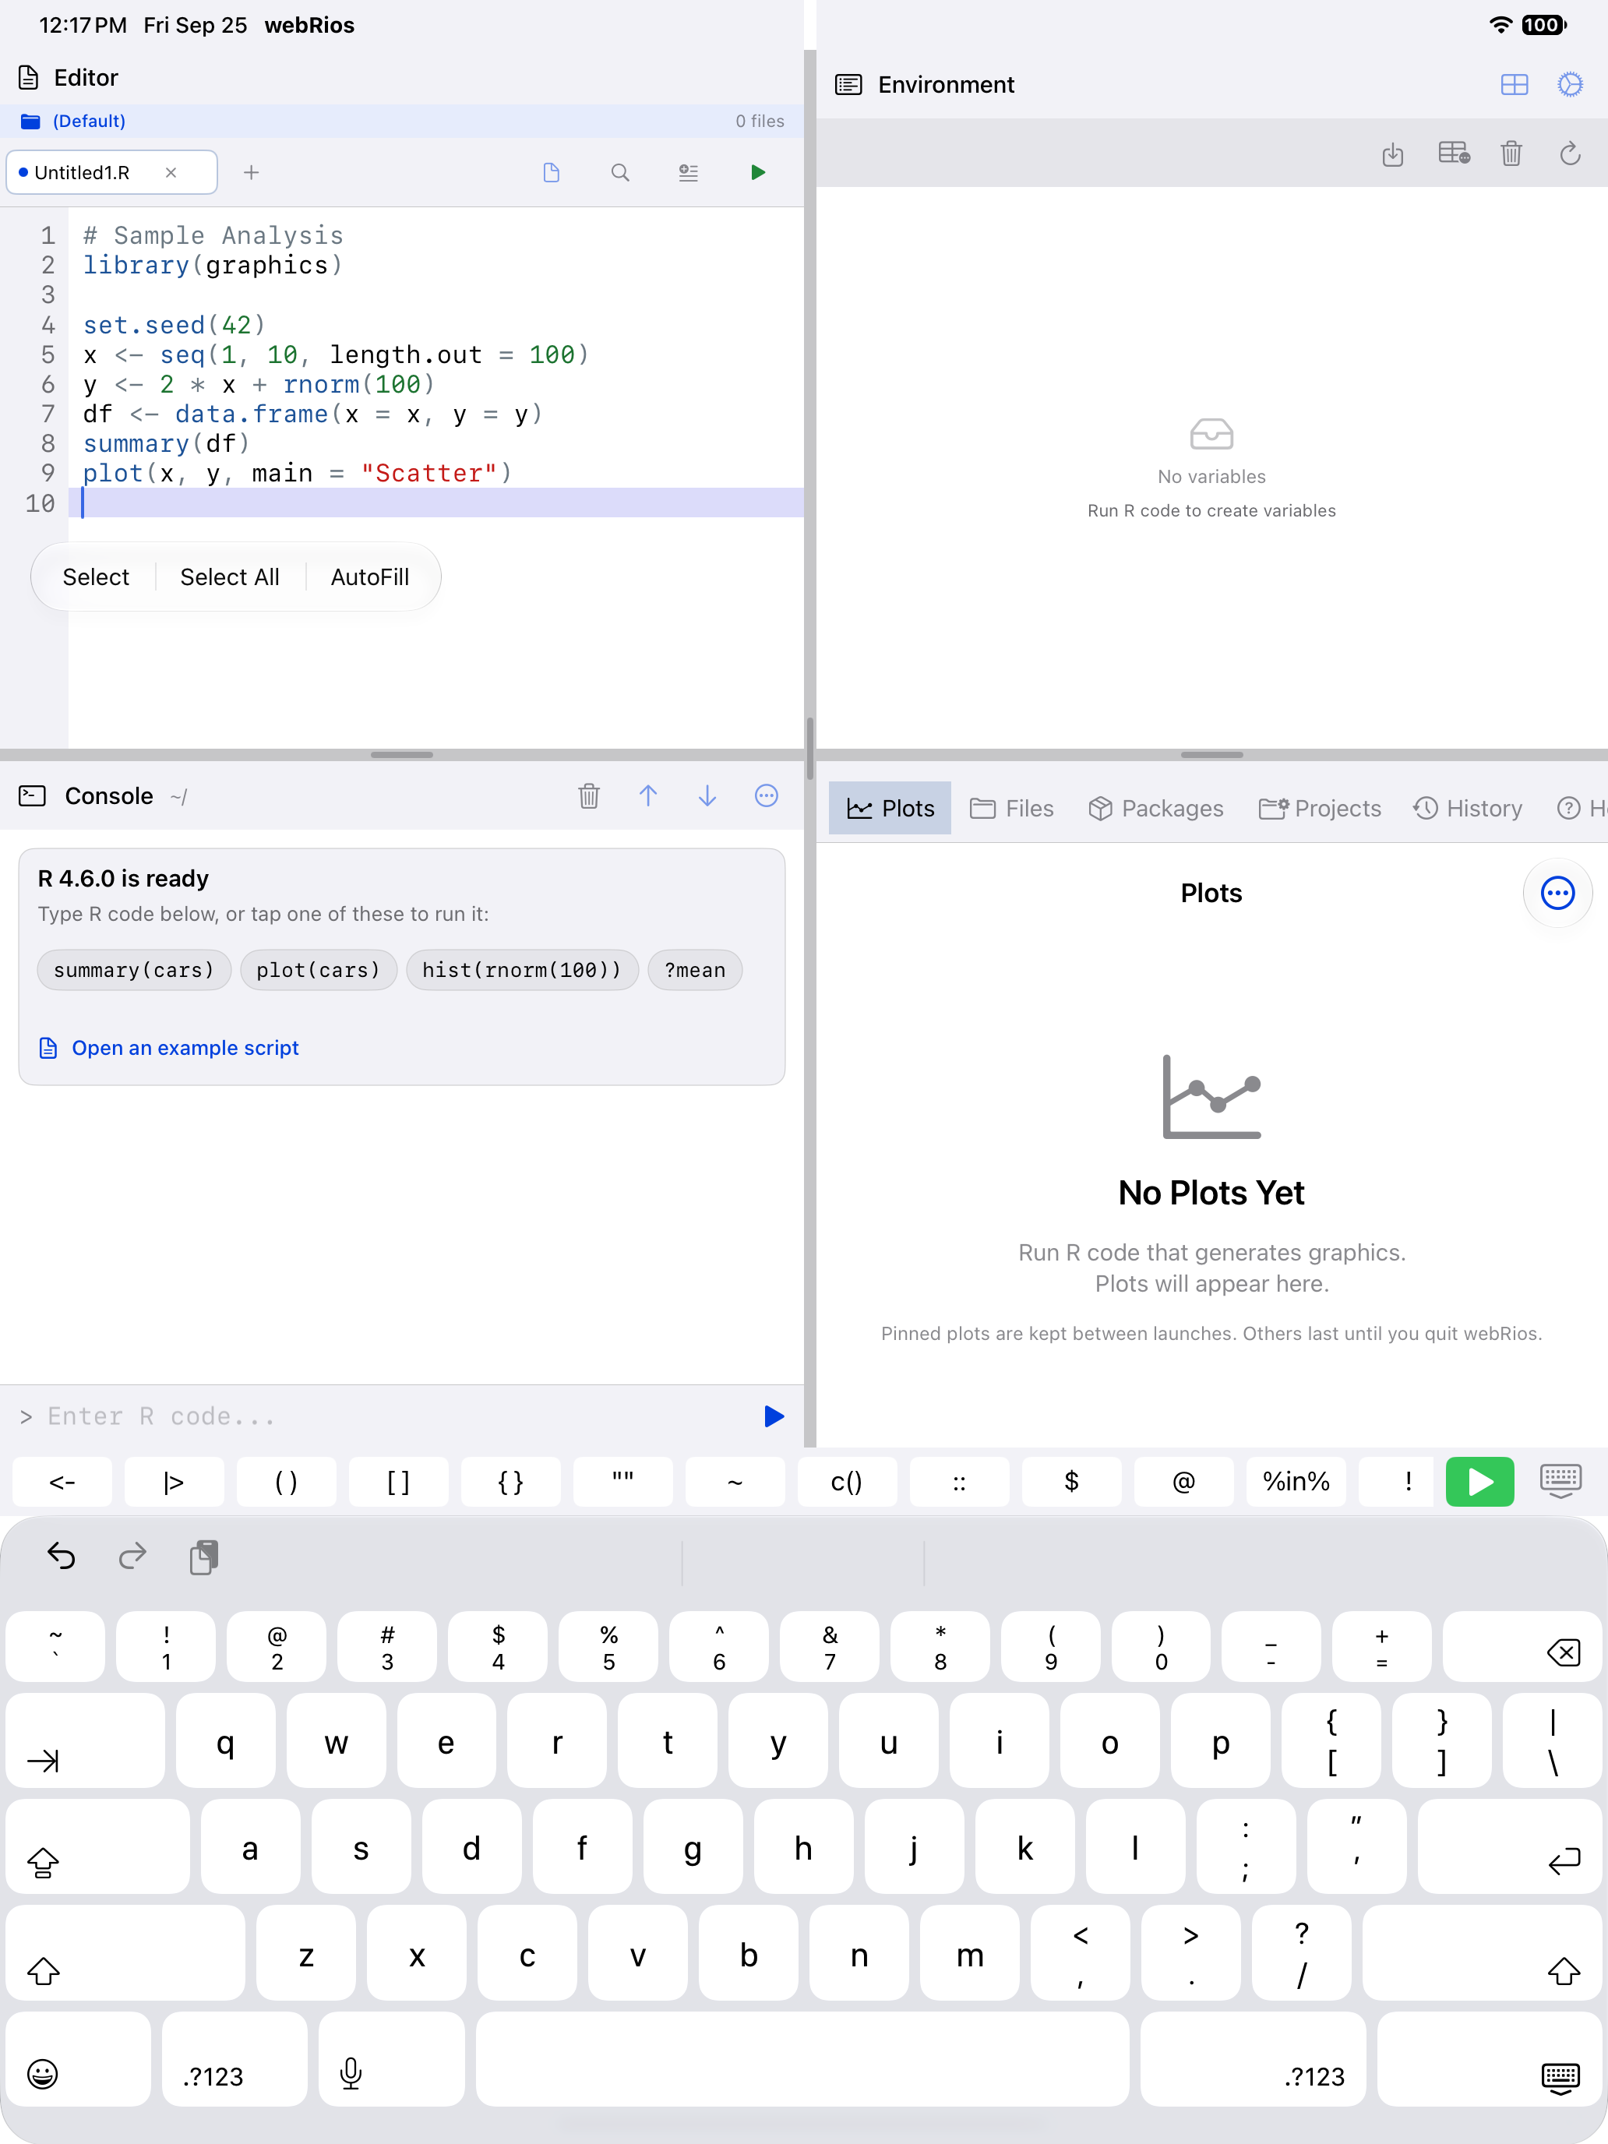
Task: Select the Plots tab
Action: [x=890, y=809]
